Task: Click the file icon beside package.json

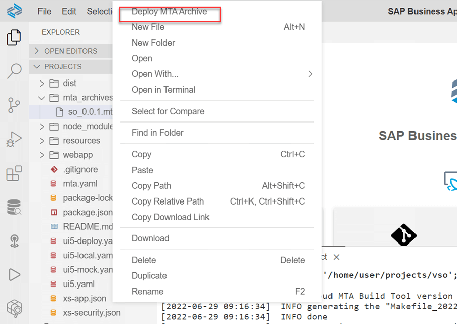Action: coord(54,212)
